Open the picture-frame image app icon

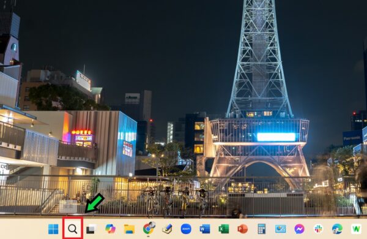(x=280, y=229)
